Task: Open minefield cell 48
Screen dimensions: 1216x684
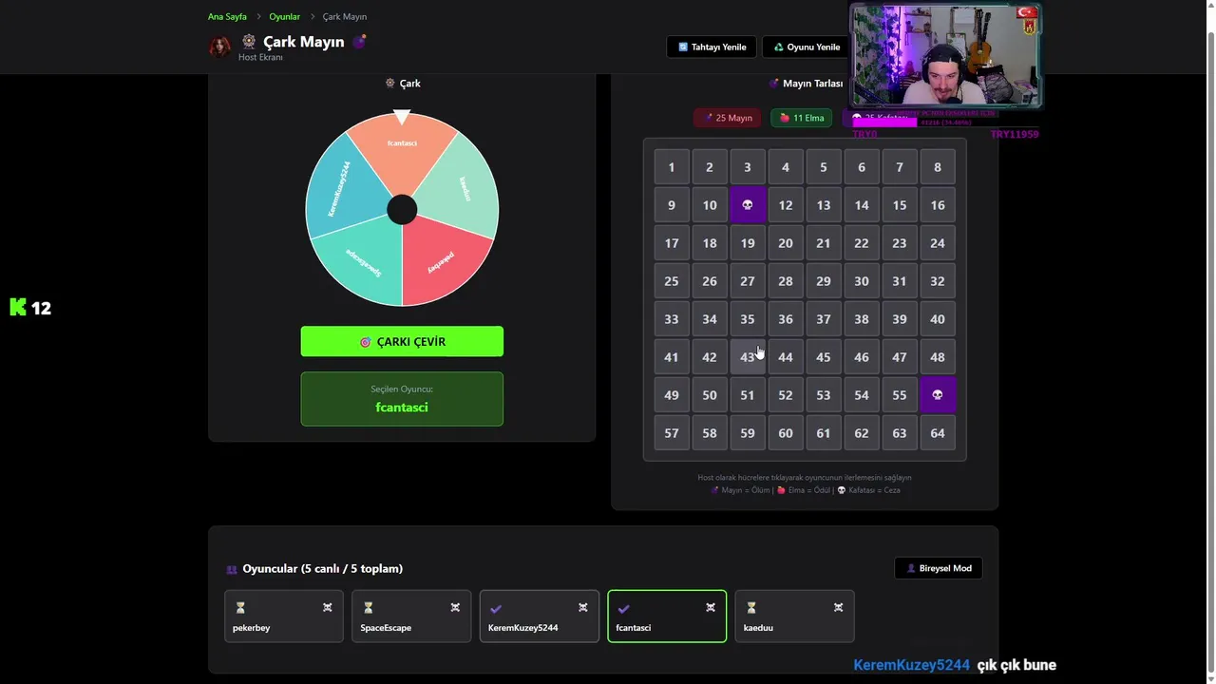Action: click(938, 357)
